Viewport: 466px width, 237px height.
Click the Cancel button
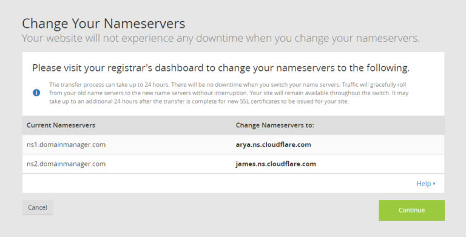click(38, 207)
